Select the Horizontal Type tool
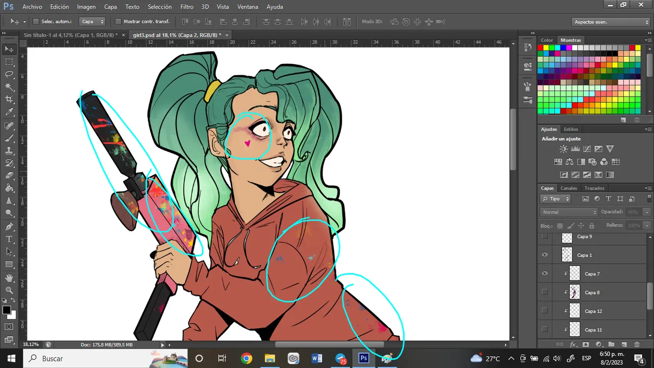 9,239
